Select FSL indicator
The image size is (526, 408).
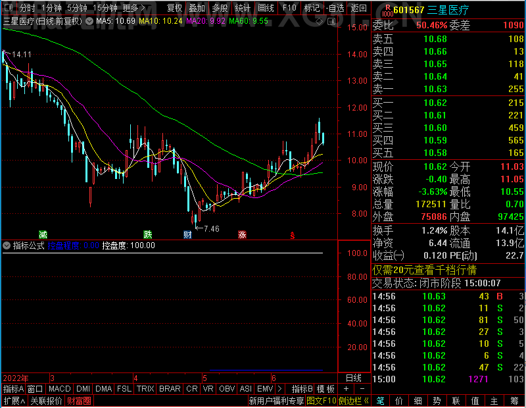pyautogui.click(x=124, y=389)
